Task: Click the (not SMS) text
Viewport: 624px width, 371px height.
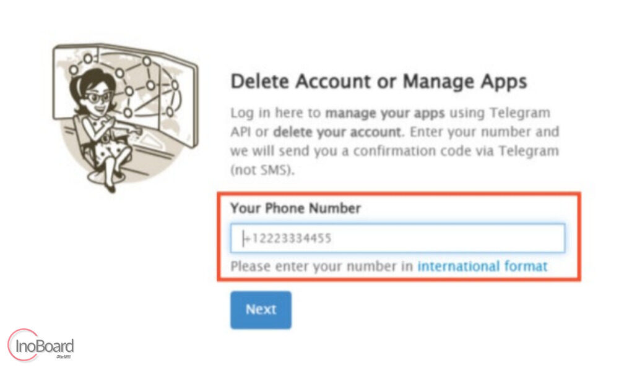Action: pos(262,170)
